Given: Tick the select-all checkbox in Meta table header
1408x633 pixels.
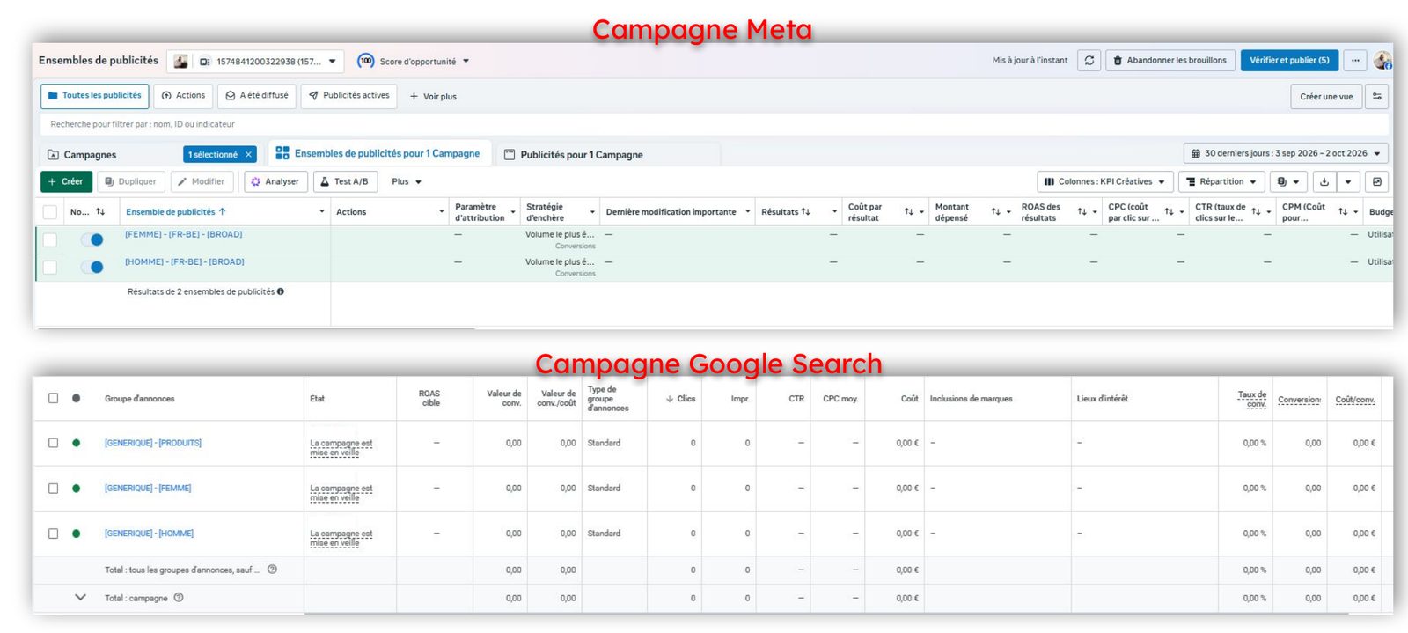Looking at the screenshot, I should pyautogui.click(x=50, y=212).
